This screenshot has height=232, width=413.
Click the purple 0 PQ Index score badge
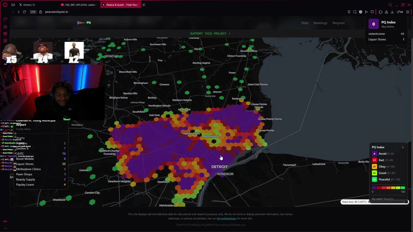click(374, 24)
